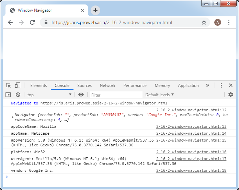Clear the console output
Screen dimensions: 239x190
pos(18,95)
